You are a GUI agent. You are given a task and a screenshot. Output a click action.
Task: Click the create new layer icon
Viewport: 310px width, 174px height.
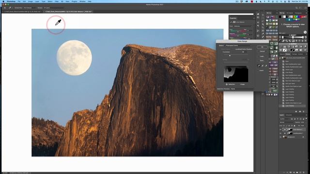pyautogui.click(x=300, y=173)
